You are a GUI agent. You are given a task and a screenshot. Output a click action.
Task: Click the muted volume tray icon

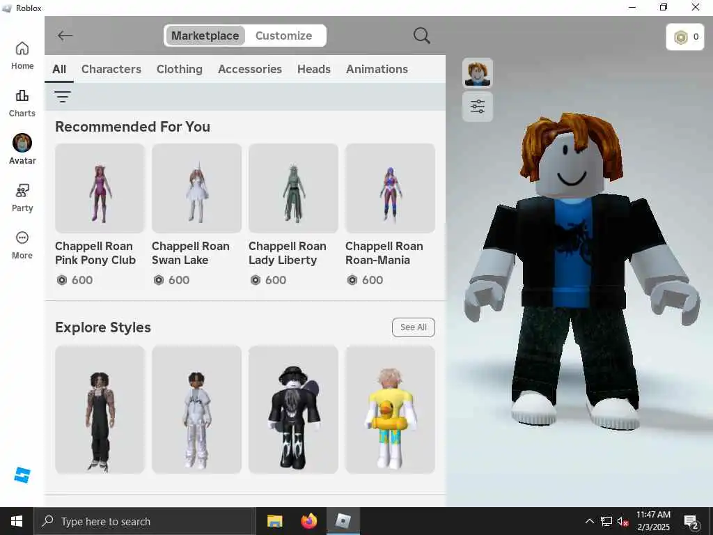pyautogui.click(x=622, y=521)
